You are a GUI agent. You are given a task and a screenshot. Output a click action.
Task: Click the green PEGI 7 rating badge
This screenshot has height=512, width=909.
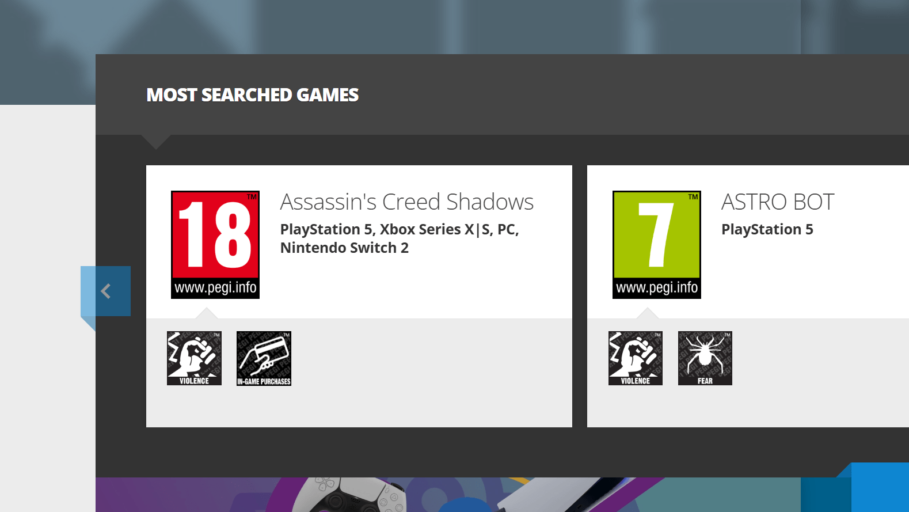[656, 235]
